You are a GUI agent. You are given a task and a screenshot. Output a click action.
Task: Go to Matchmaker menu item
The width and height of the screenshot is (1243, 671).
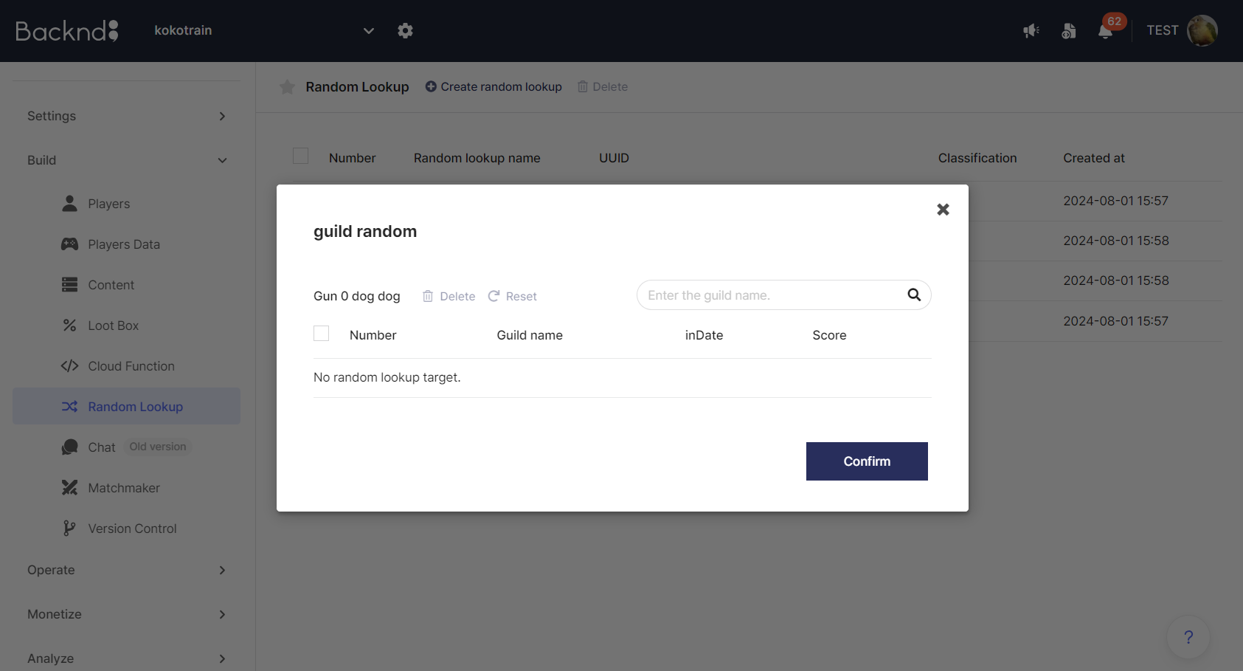[124, 488]
